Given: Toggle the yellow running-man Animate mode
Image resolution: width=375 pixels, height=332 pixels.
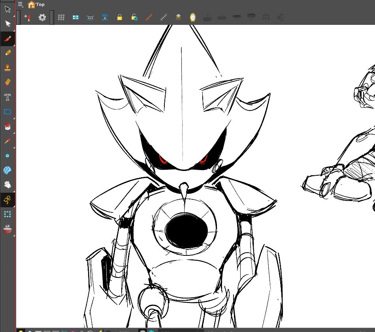Looking at the screenshot, I should point(8,200).
